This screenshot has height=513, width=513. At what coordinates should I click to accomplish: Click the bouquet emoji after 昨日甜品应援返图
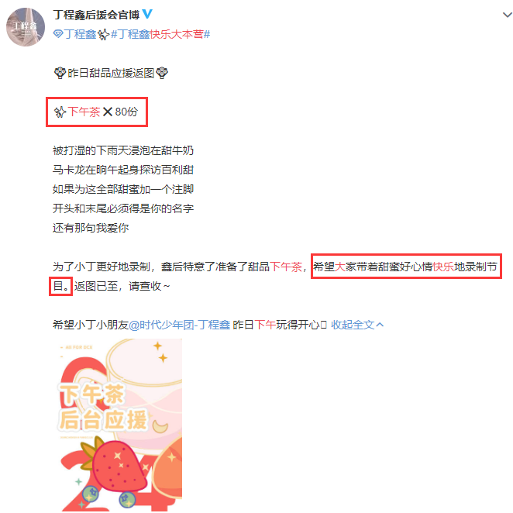(162, 73)
